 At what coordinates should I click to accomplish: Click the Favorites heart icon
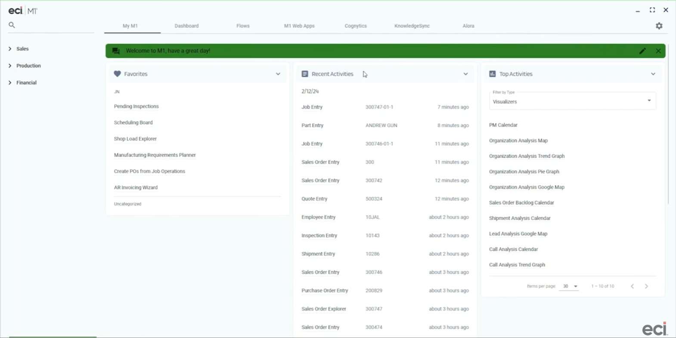[x=117, y=74]
